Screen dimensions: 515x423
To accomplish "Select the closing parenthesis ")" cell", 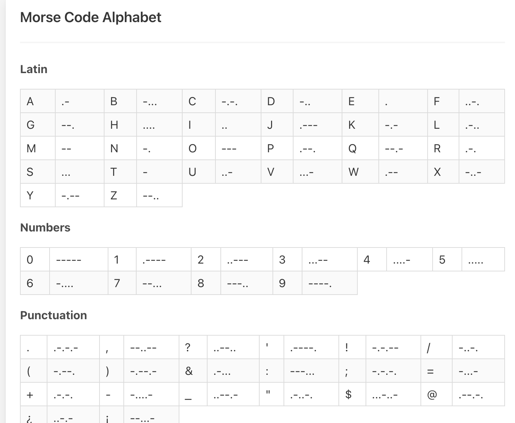I will pos(112,371).
